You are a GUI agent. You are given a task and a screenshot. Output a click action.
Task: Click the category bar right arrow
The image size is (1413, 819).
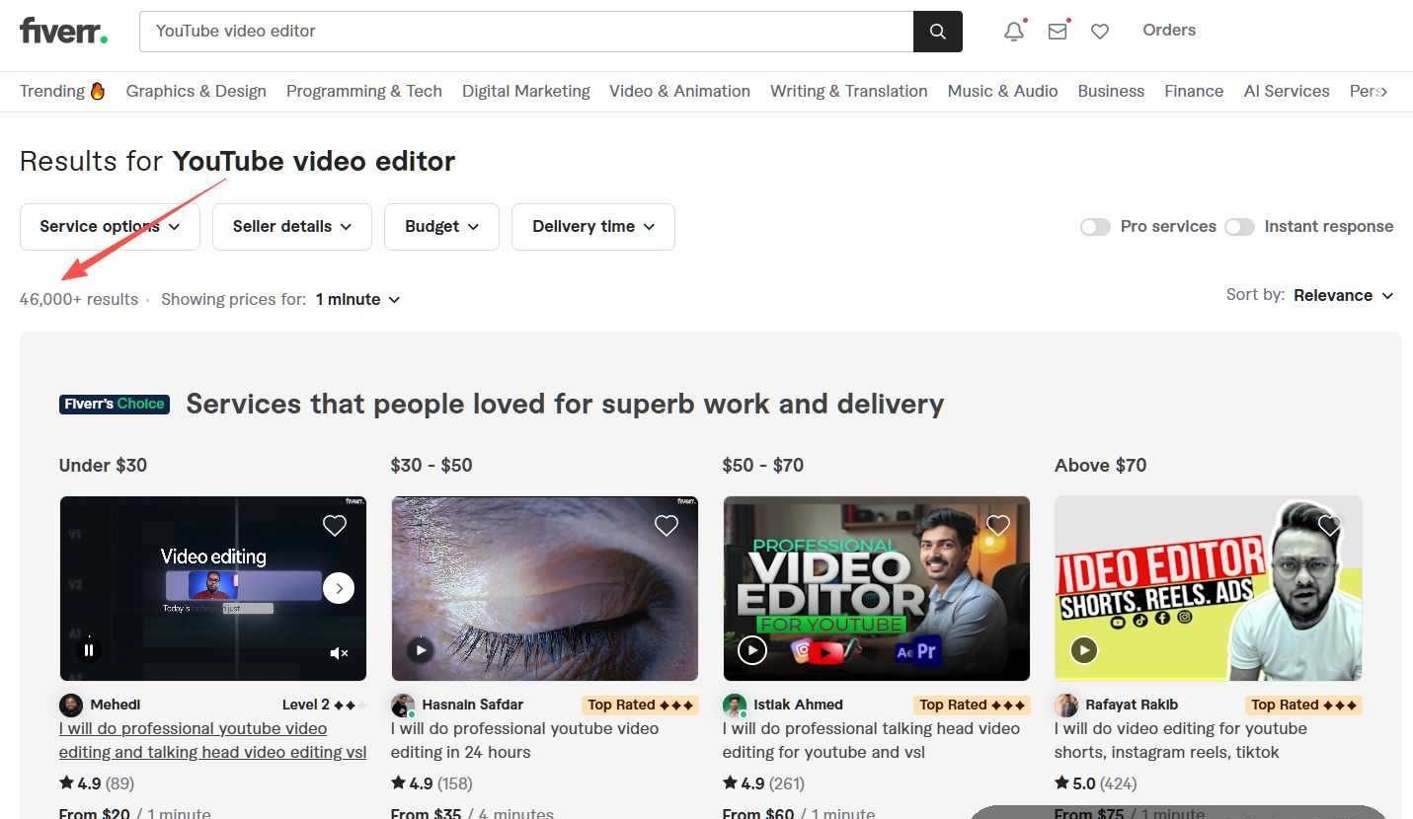(1382, 91)
